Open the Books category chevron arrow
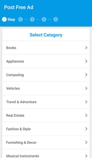The image size is (92, 158). tap(86, 48)
